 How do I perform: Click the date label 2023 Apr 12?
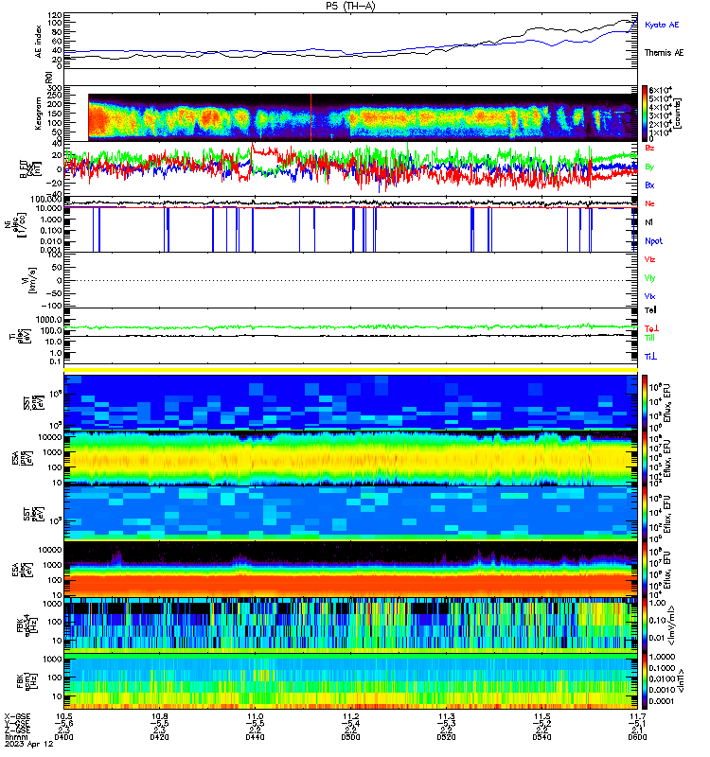pyautogui.click(x=29, y=744)
